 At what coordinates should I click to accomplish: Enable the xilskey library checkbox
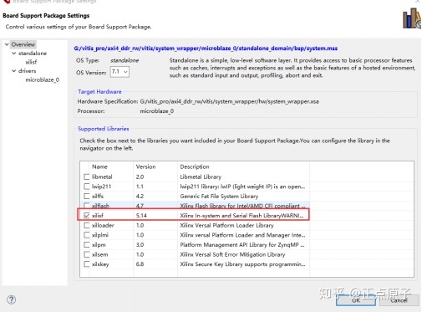click(87, 264)
